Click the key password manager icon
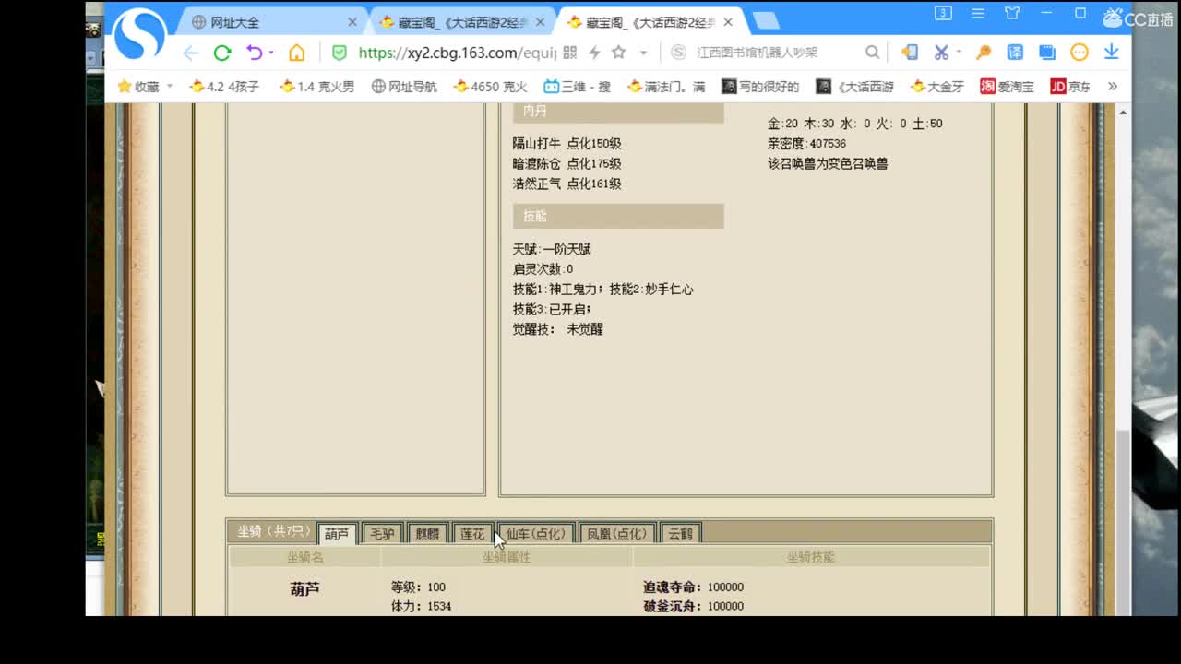The height and width of the screenshot is (664, 1181). point(984,53)
